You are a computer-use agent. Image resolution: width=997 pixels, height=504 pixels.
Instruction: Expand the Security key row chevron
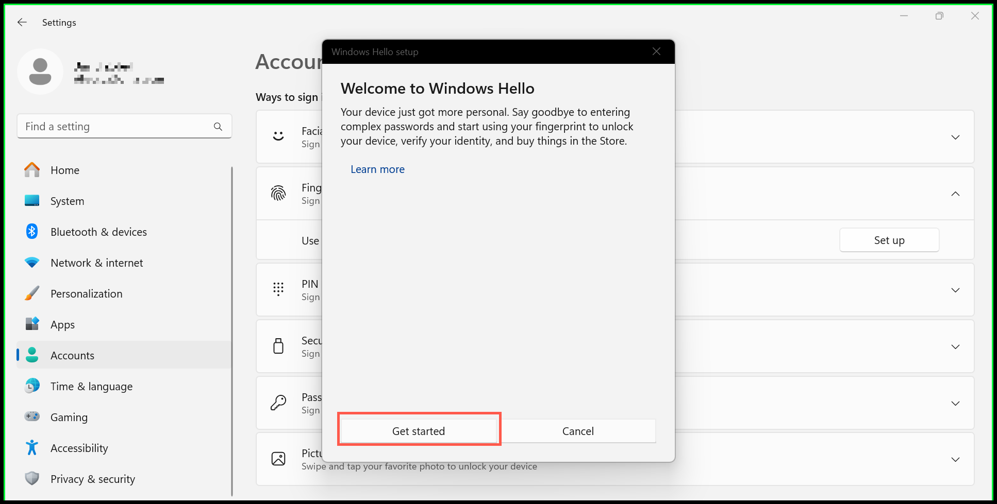click(x=955, y=347)
